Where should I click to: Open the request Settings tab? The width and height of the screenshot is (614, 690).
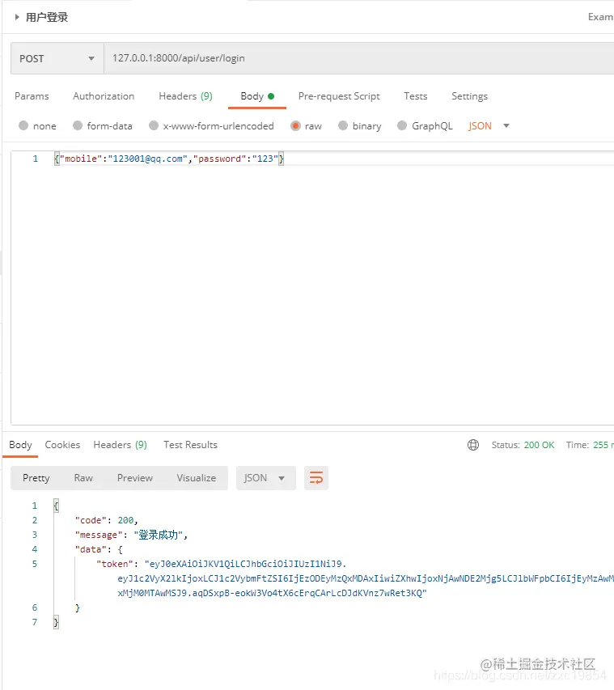(x=469, y=96)
